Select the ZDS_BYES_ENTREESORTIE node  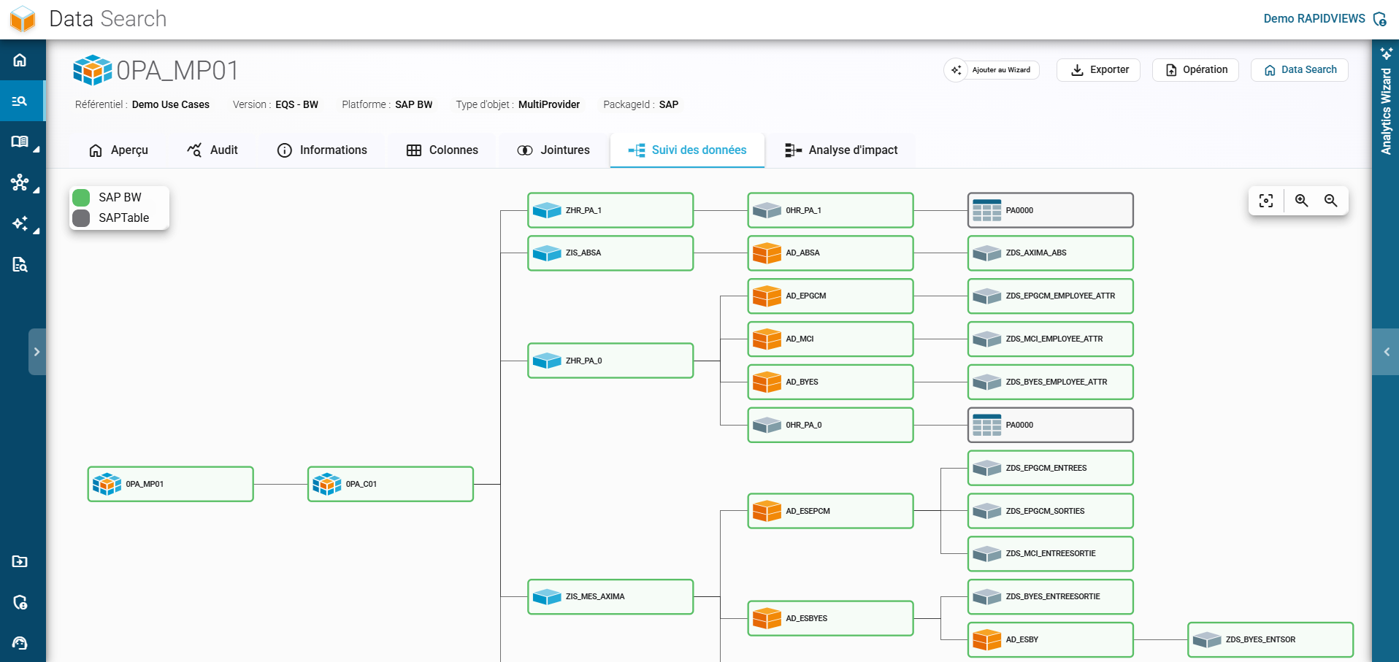click(x=1051, y=596)
